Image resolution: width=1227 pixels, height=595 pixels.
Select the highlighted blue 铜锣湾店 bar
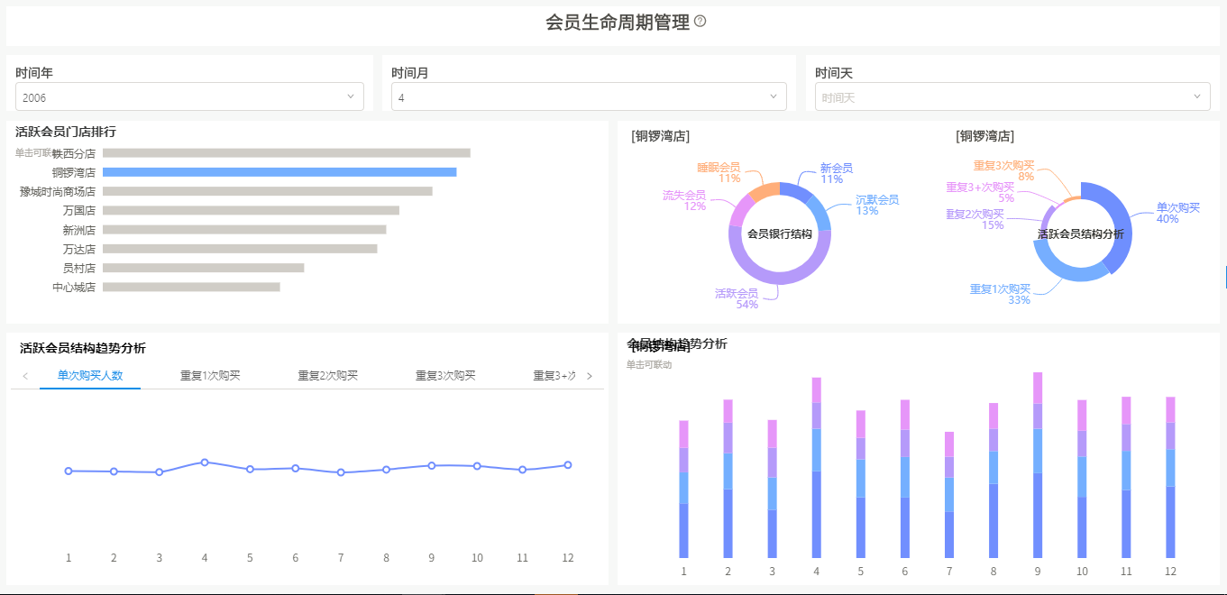pyautogui.click(x=279, y=172)
